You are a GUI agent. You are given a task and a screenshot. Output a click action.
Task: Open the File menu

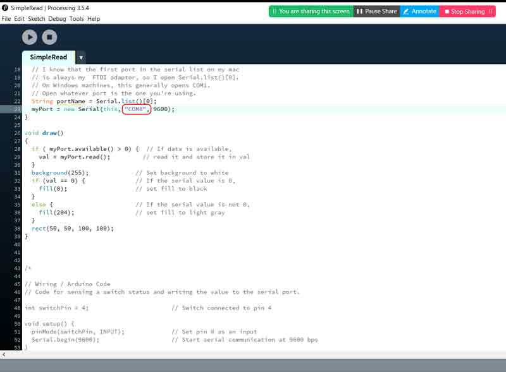click(x=6, y=19)
